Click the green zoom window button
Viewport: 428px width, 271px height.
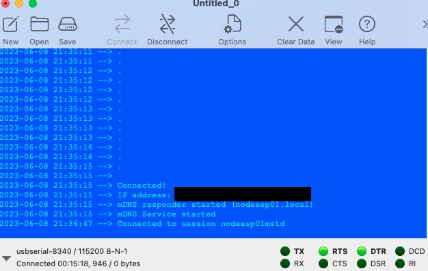[x=33, y=3]
